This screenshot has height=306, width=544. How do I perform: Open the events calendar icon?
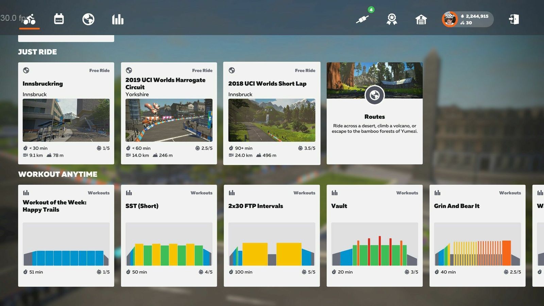(59, 19)
